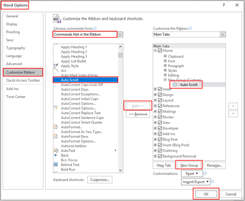Screen dimensions: 245x201
Task: Click the commands list scroll up arrow
Action: click(x=120, y=46)
